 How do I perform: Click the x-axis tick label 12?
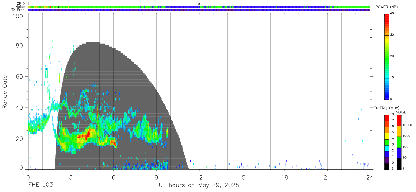point(199,177)
